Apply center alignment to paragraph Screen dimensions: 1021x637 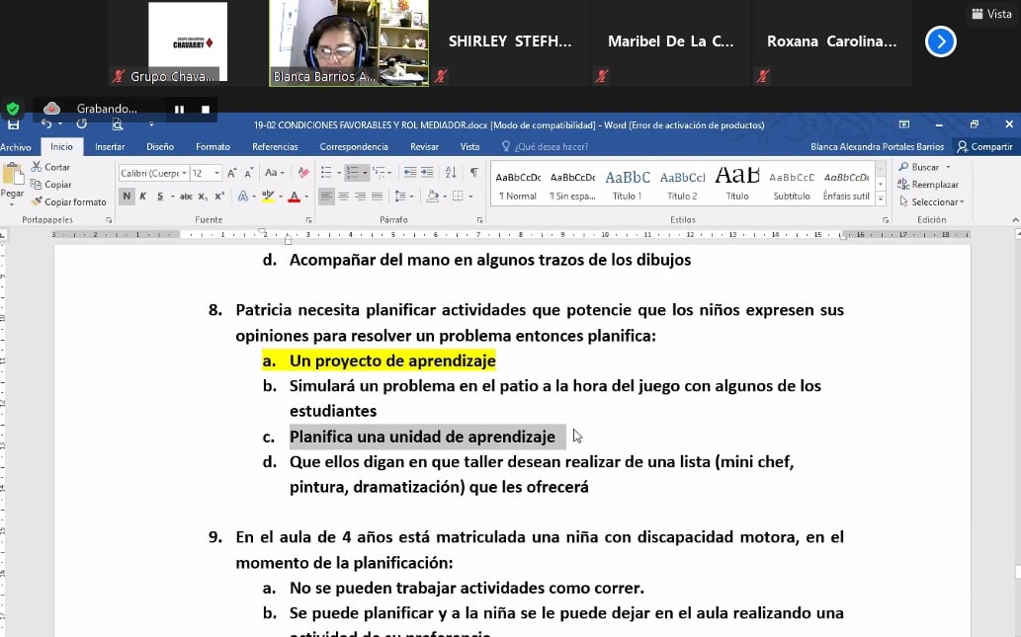[343, 196]
